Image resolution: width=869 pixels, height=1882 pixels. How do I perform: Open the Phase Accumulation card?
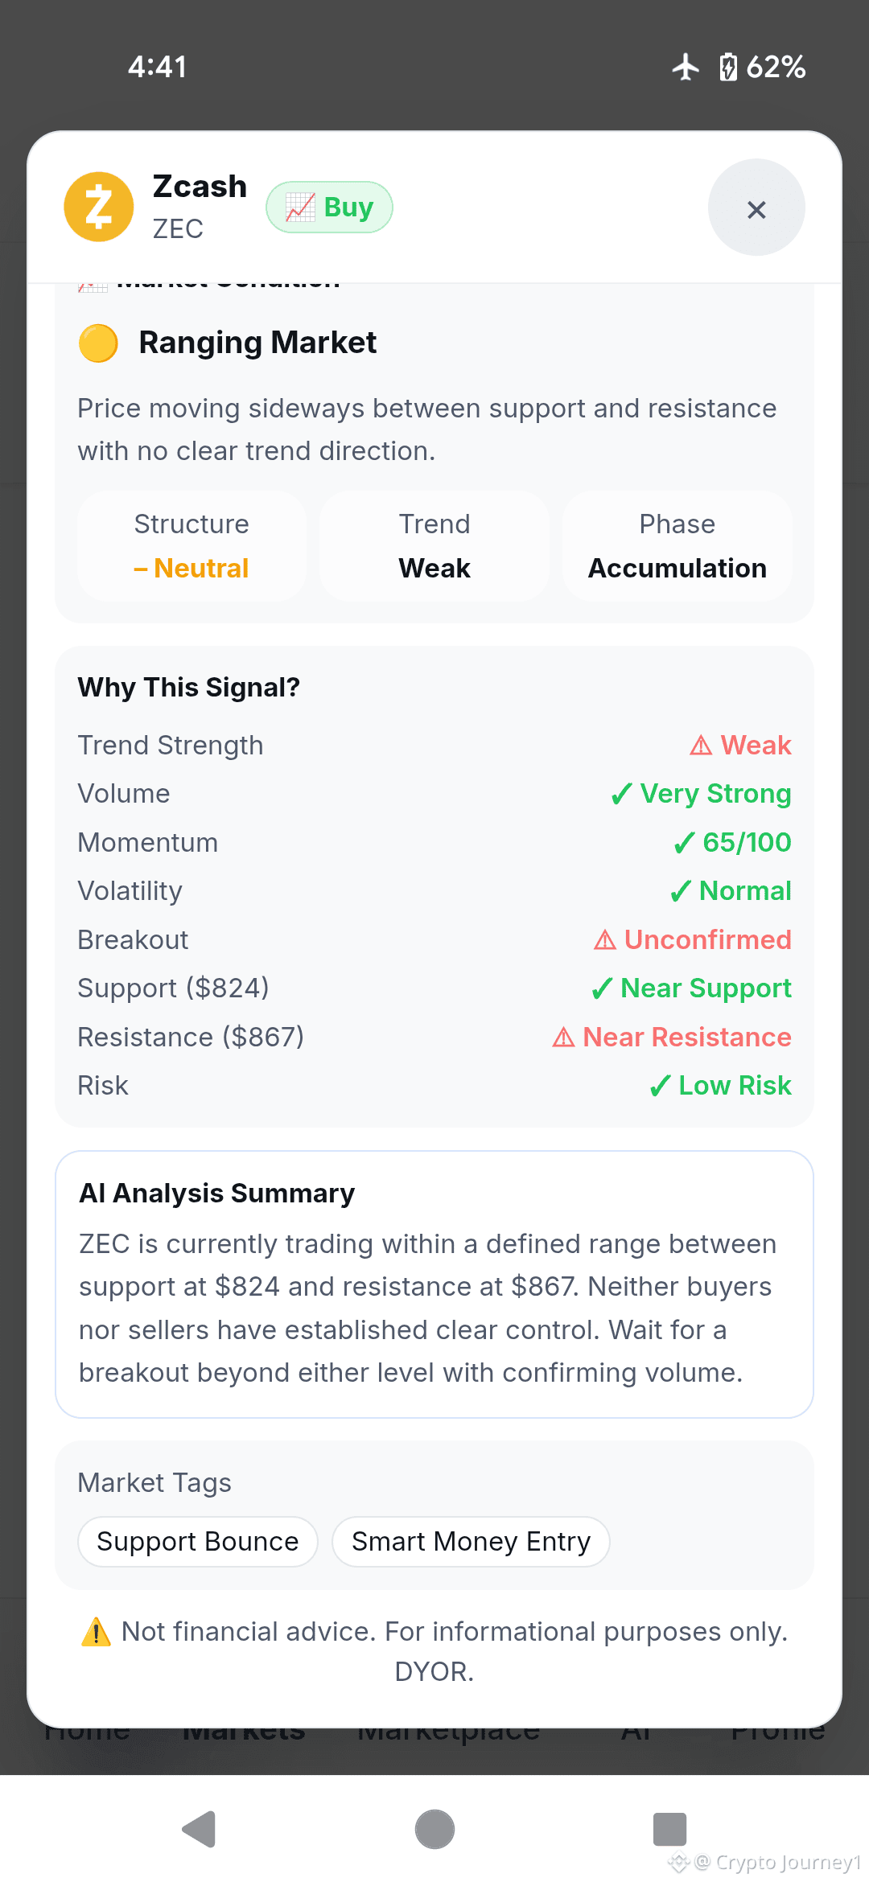click(677, 546)
